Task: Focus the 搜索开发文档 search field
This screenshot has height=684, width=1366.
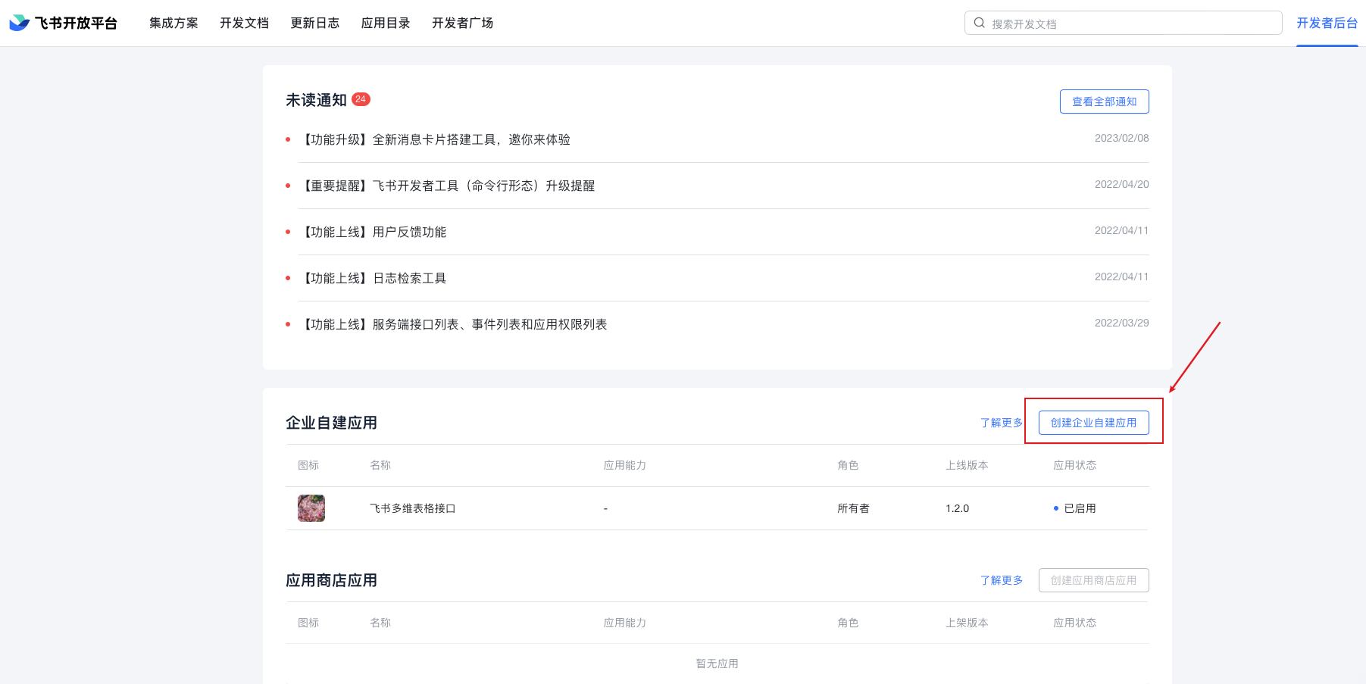Action: [1123, 23]
